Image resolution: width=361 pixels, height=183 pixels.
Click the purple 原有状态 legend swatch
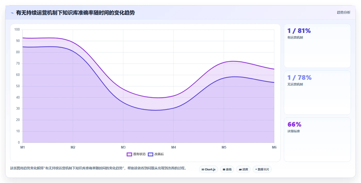point(129,154)
